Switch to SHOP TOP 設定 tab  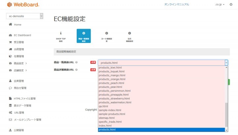[x=61, y=36]
